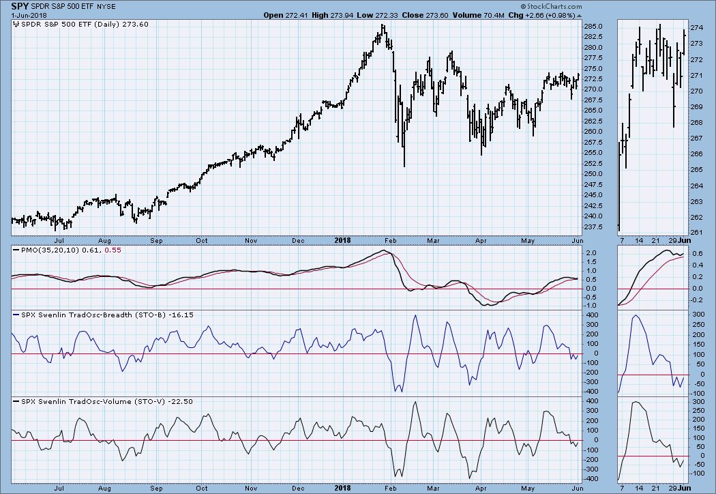
Task: Click the 262.5 price axis label
Action: coord(593,121)
